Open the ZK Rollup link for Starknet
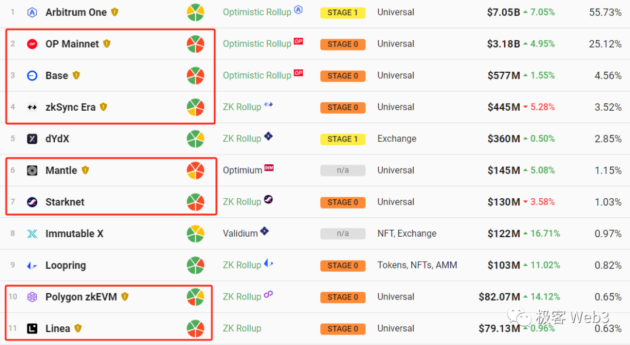Viewport: 630px width, 345px height. (242, 202)
